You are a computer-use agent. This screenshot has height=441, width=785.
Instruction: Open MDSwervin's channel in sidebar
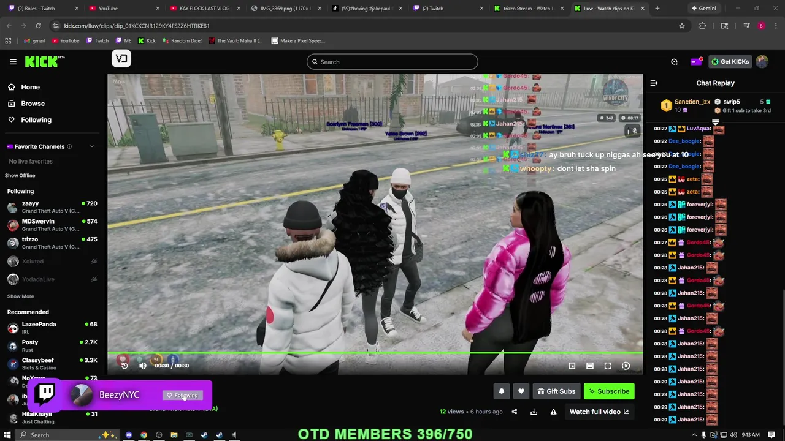click(x=52, y=225)
